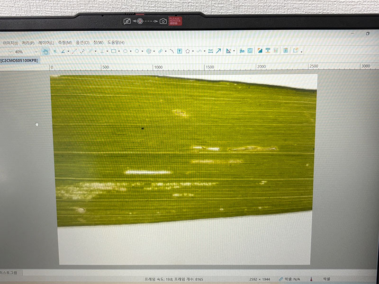Choose the straight line measurement tool
The height and width of the screenshot is (284, 379).
[74, 52]
